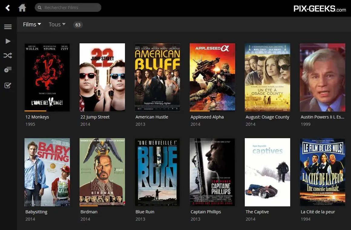
Task: Open the Capitaine Phillips poster
Action: tap(212, 172)
